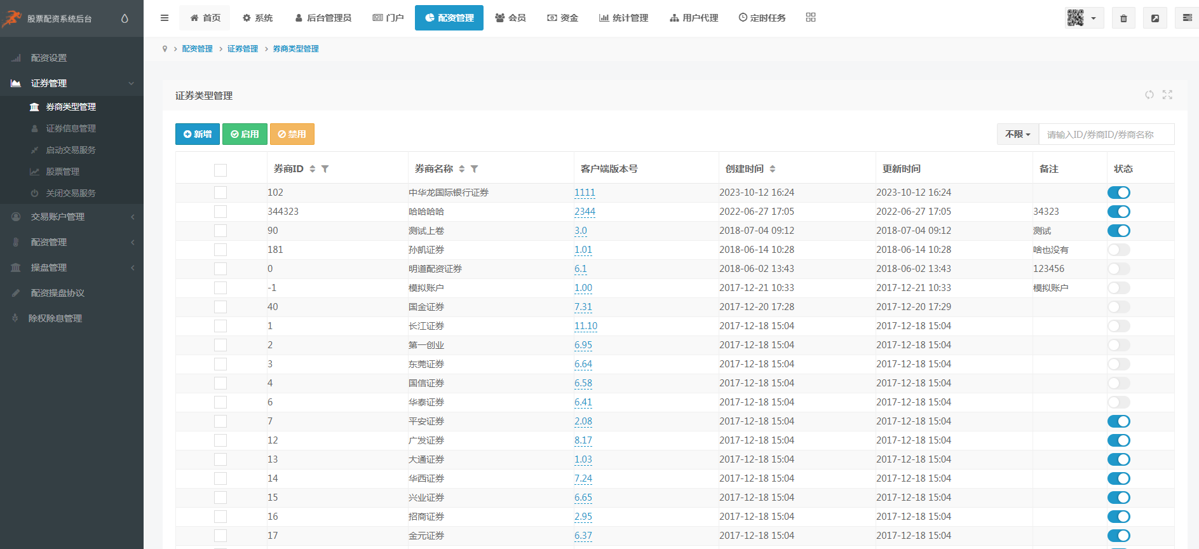Viewport: 1199px width, 549px height.
Task: Switch to the 统计管理 top menu
Action: tap(623, 18)
